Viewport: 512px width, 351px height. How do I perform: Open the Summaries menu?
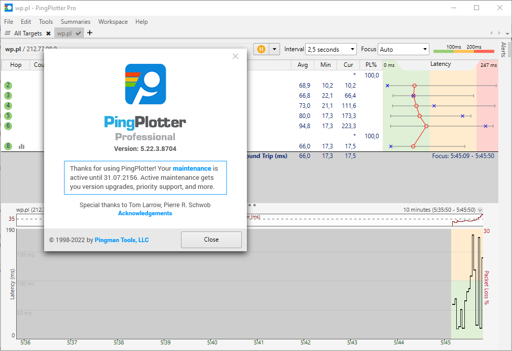(x=76, y=22)
